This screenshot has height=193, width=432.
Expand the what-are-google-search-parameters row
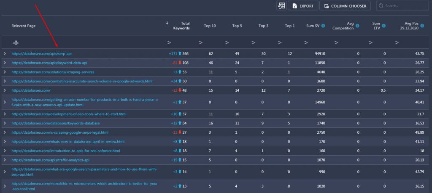5,172
